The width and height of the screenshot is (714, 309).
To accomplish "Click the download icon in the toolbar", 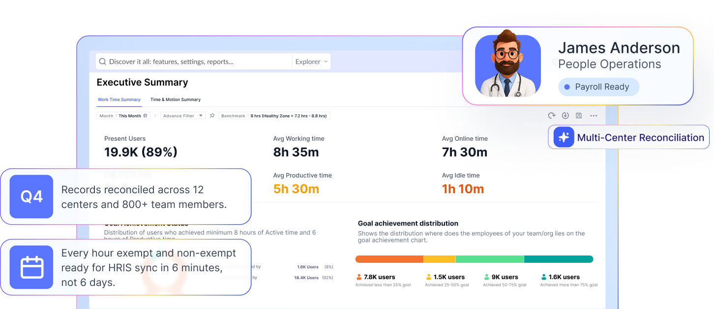I will 565,116.
